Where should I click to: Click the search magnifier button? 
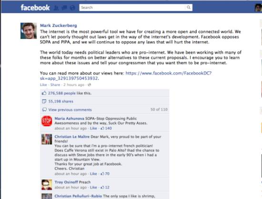189,8
